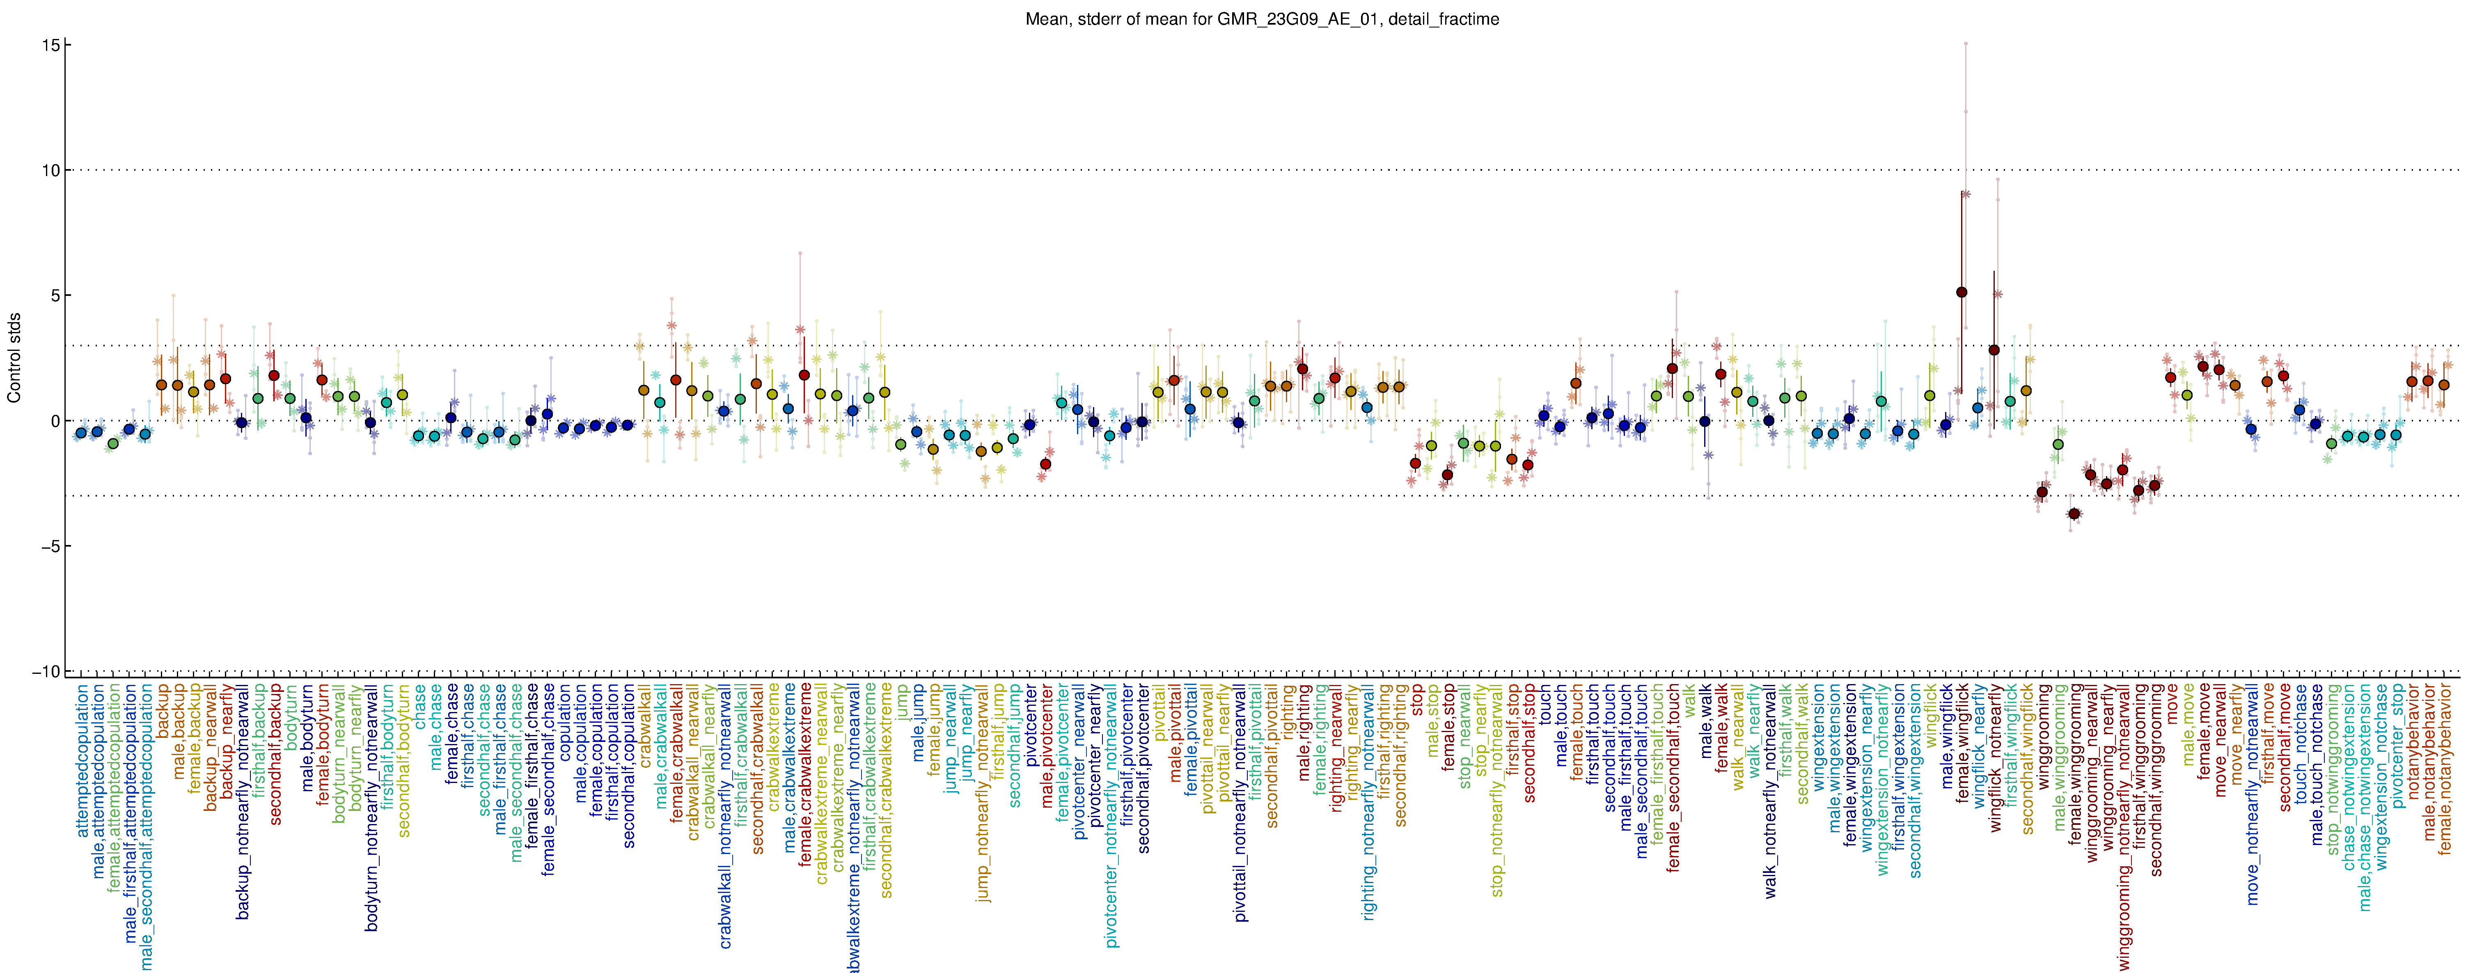Select x-axis label 'pivotcenter_notnearfly_notnearwall'
2468x973 pixels.
pos(1111,815)
